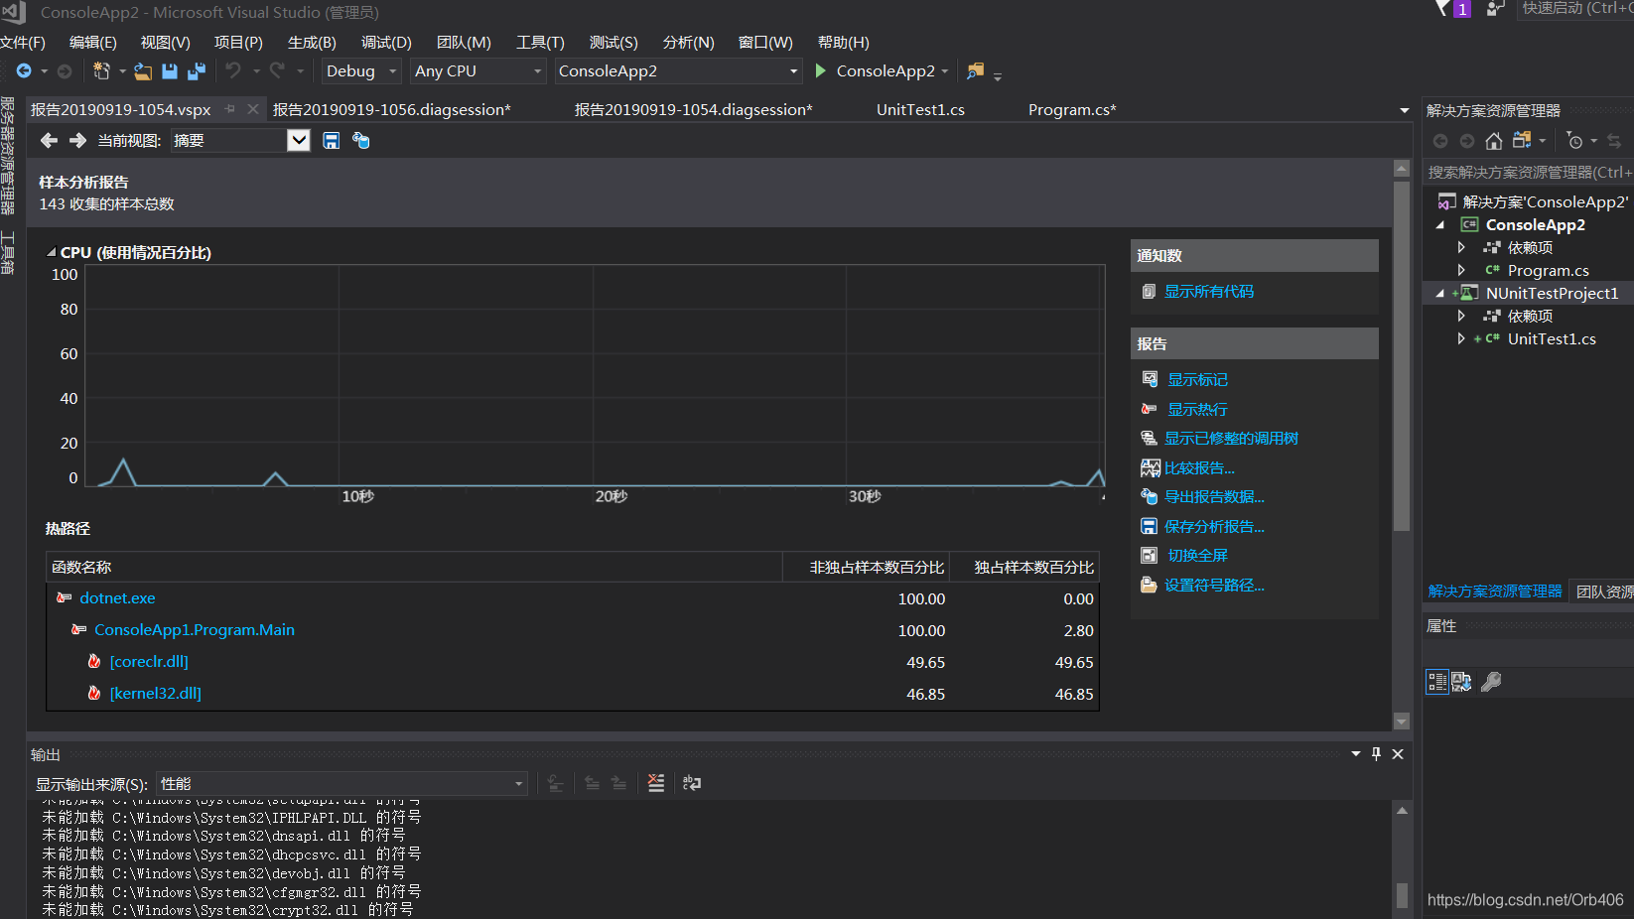Select the 解决方案'ConsoleApp2' root node
Image resolution: width=1634 pixels, height=919 pixels.
tap(1545, 202)
